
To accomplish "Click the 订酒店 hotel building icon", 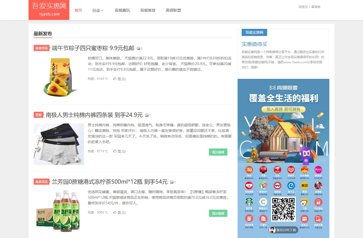I will (263, 219).
